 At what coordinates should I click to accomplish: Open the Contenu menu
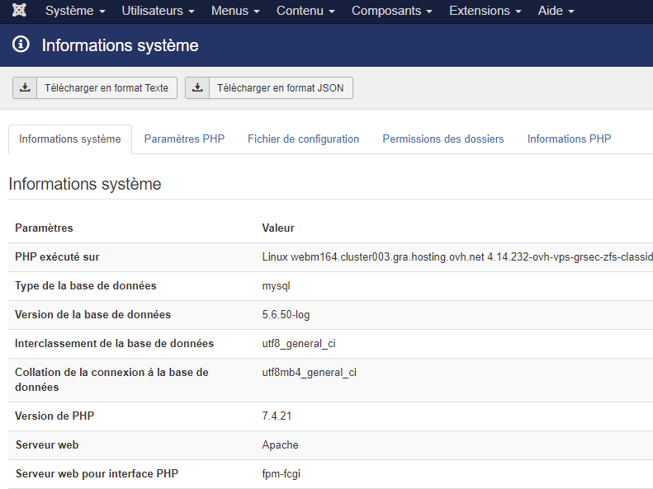point(305,11)
